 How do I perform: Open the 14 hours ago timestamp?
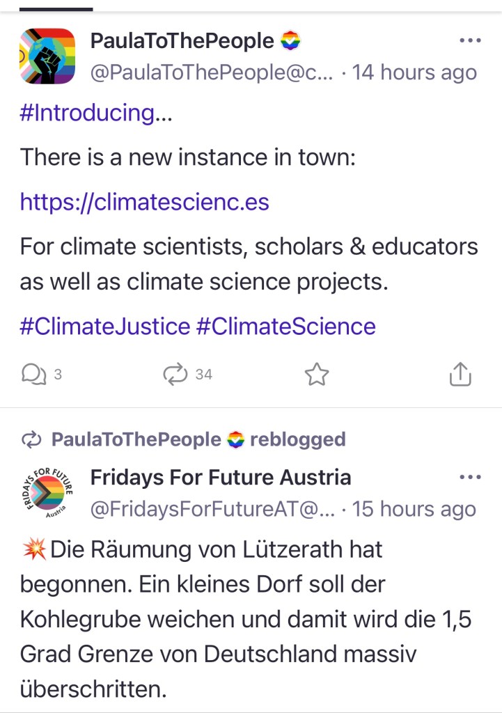tap(415, 72)
